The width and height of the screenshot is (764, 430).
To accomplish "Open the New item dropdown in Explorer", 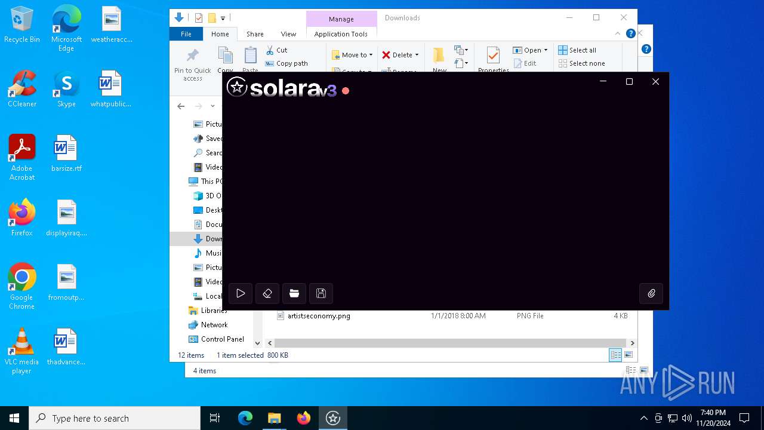I will tap(461, 50).
